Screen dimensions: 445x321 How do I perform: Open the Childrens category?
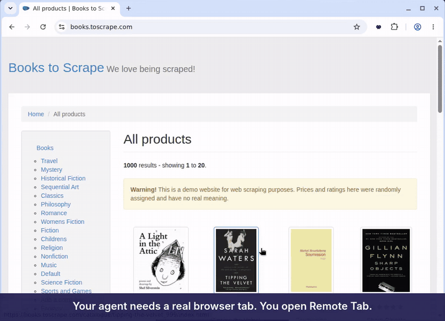click(53, 239)
